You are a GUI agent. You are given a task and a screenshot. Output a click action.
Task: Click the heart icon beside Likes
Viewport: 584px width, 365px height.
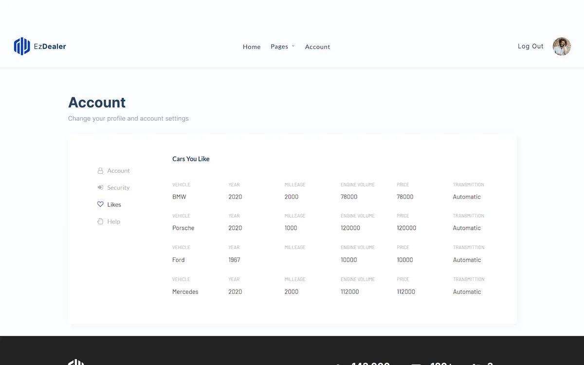click(x=100, y=204)
